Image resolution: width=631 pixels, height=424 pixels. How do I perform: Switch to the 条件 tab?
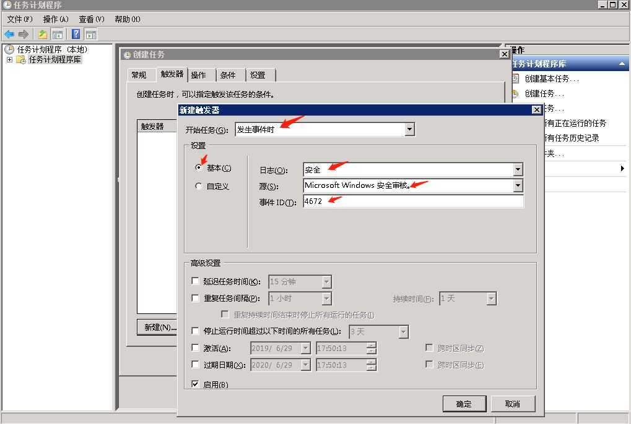coord(228,75)
